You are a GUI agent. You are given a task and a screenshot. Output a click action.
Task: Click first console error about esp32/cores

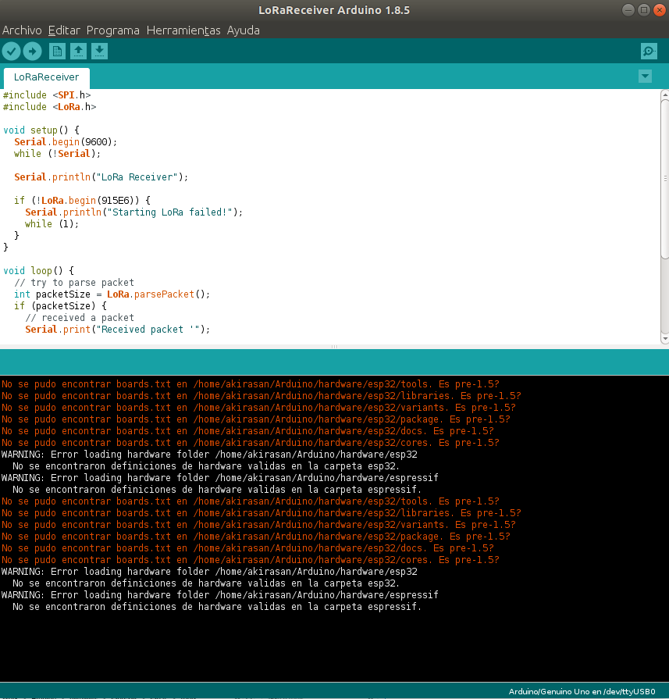click(x=250, y=443)
